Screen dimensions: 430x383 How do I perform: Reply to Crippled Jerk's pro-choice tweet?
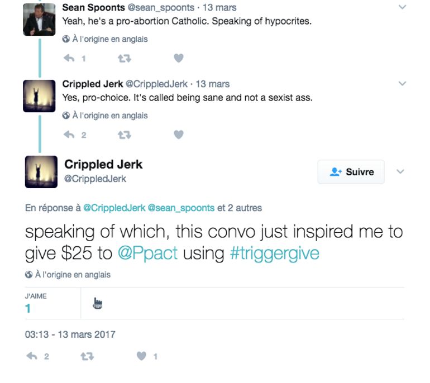(x=69, y=135)
